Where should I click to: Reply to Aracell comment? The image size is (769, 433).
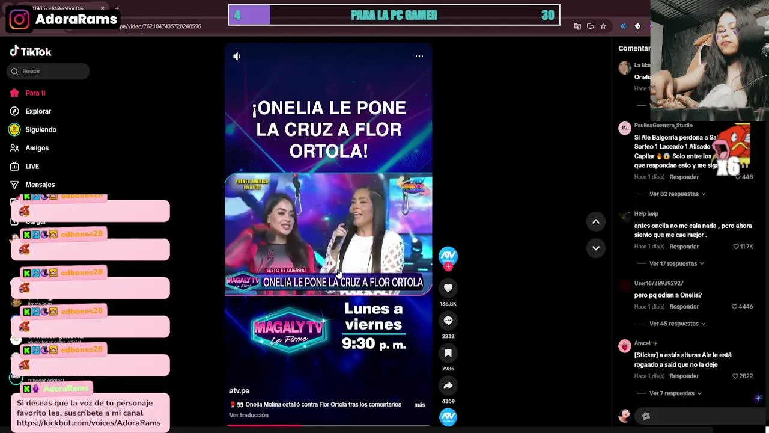click(684, 376)
